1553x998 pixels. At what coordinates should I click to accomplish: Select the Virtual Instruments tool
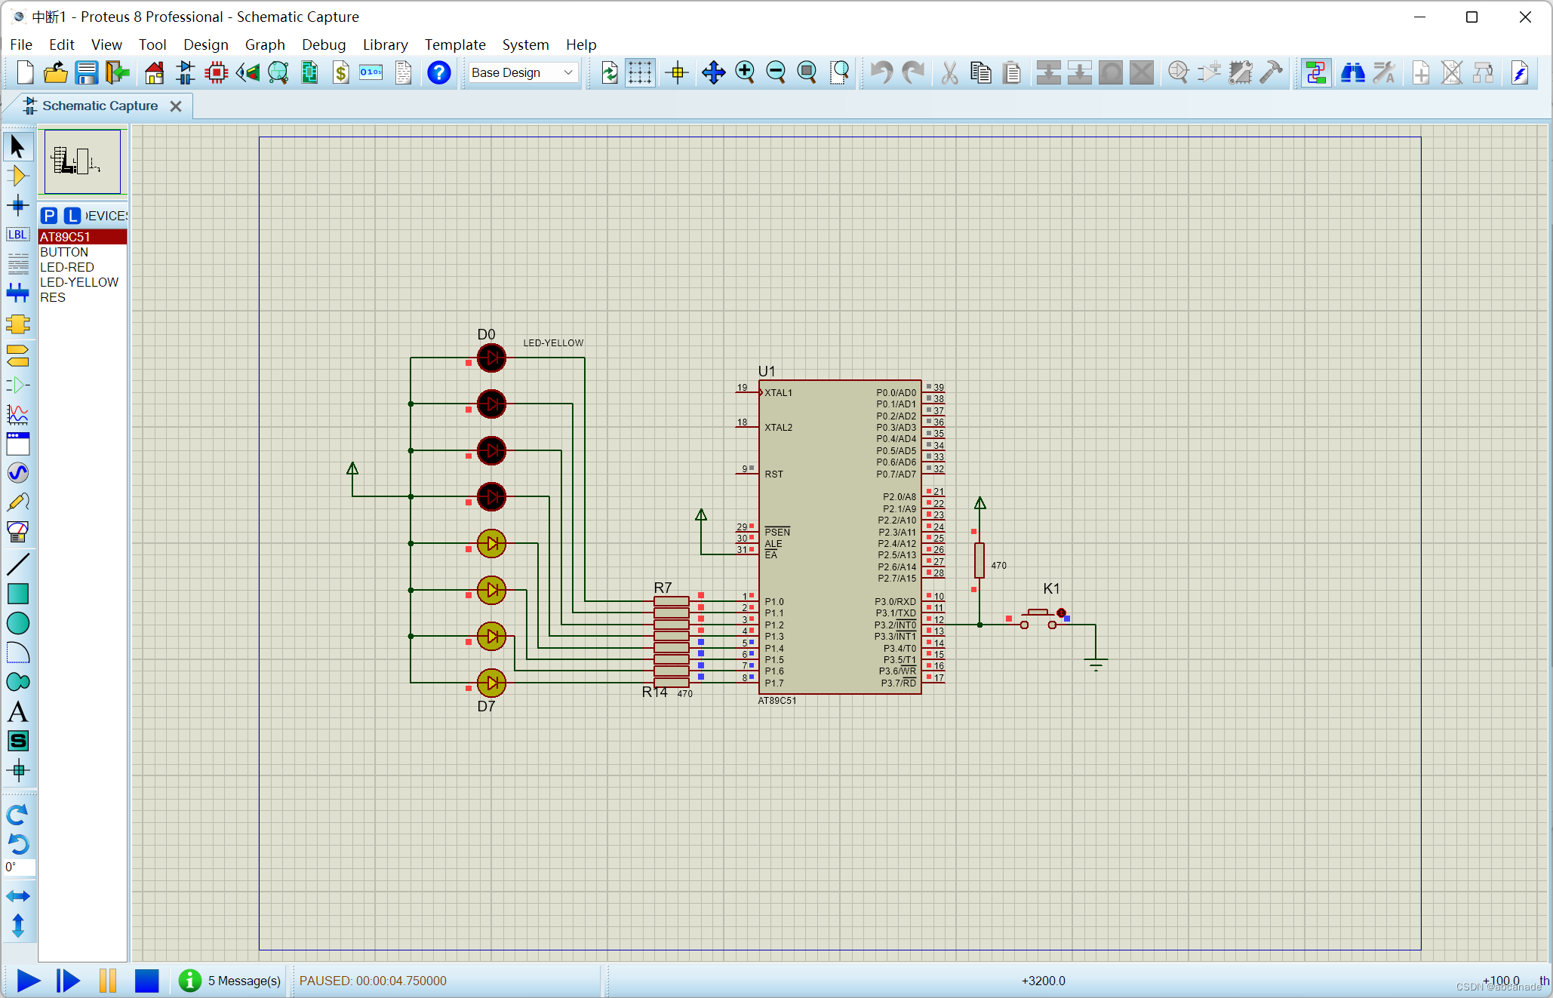coord(18,532)
